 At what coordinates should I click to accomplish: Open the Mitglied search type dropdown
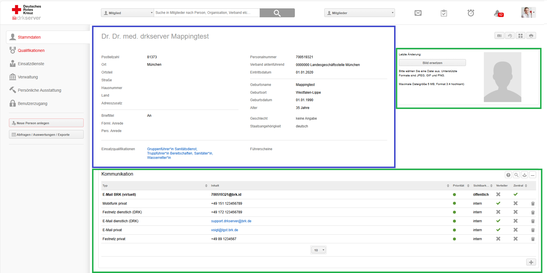[x=127, y=13]
